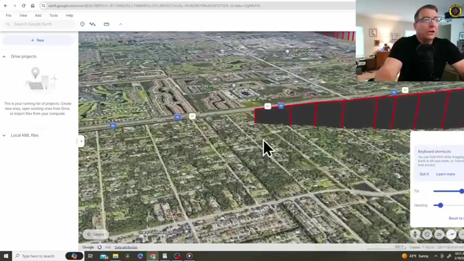This screenshot has height=261, width=464.
Task: Click the Barron Collier High School marker
Action: (x=287, y=52)
